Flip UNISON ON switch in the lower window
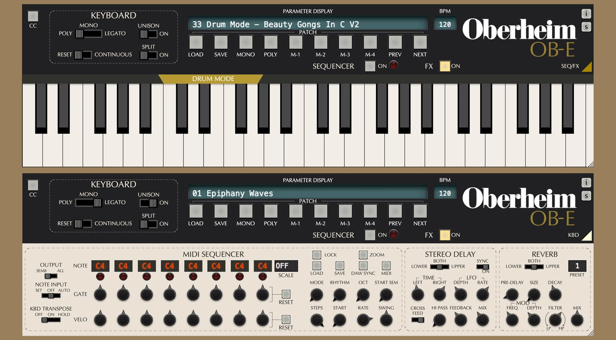616x340 pixels. [148, 203]
